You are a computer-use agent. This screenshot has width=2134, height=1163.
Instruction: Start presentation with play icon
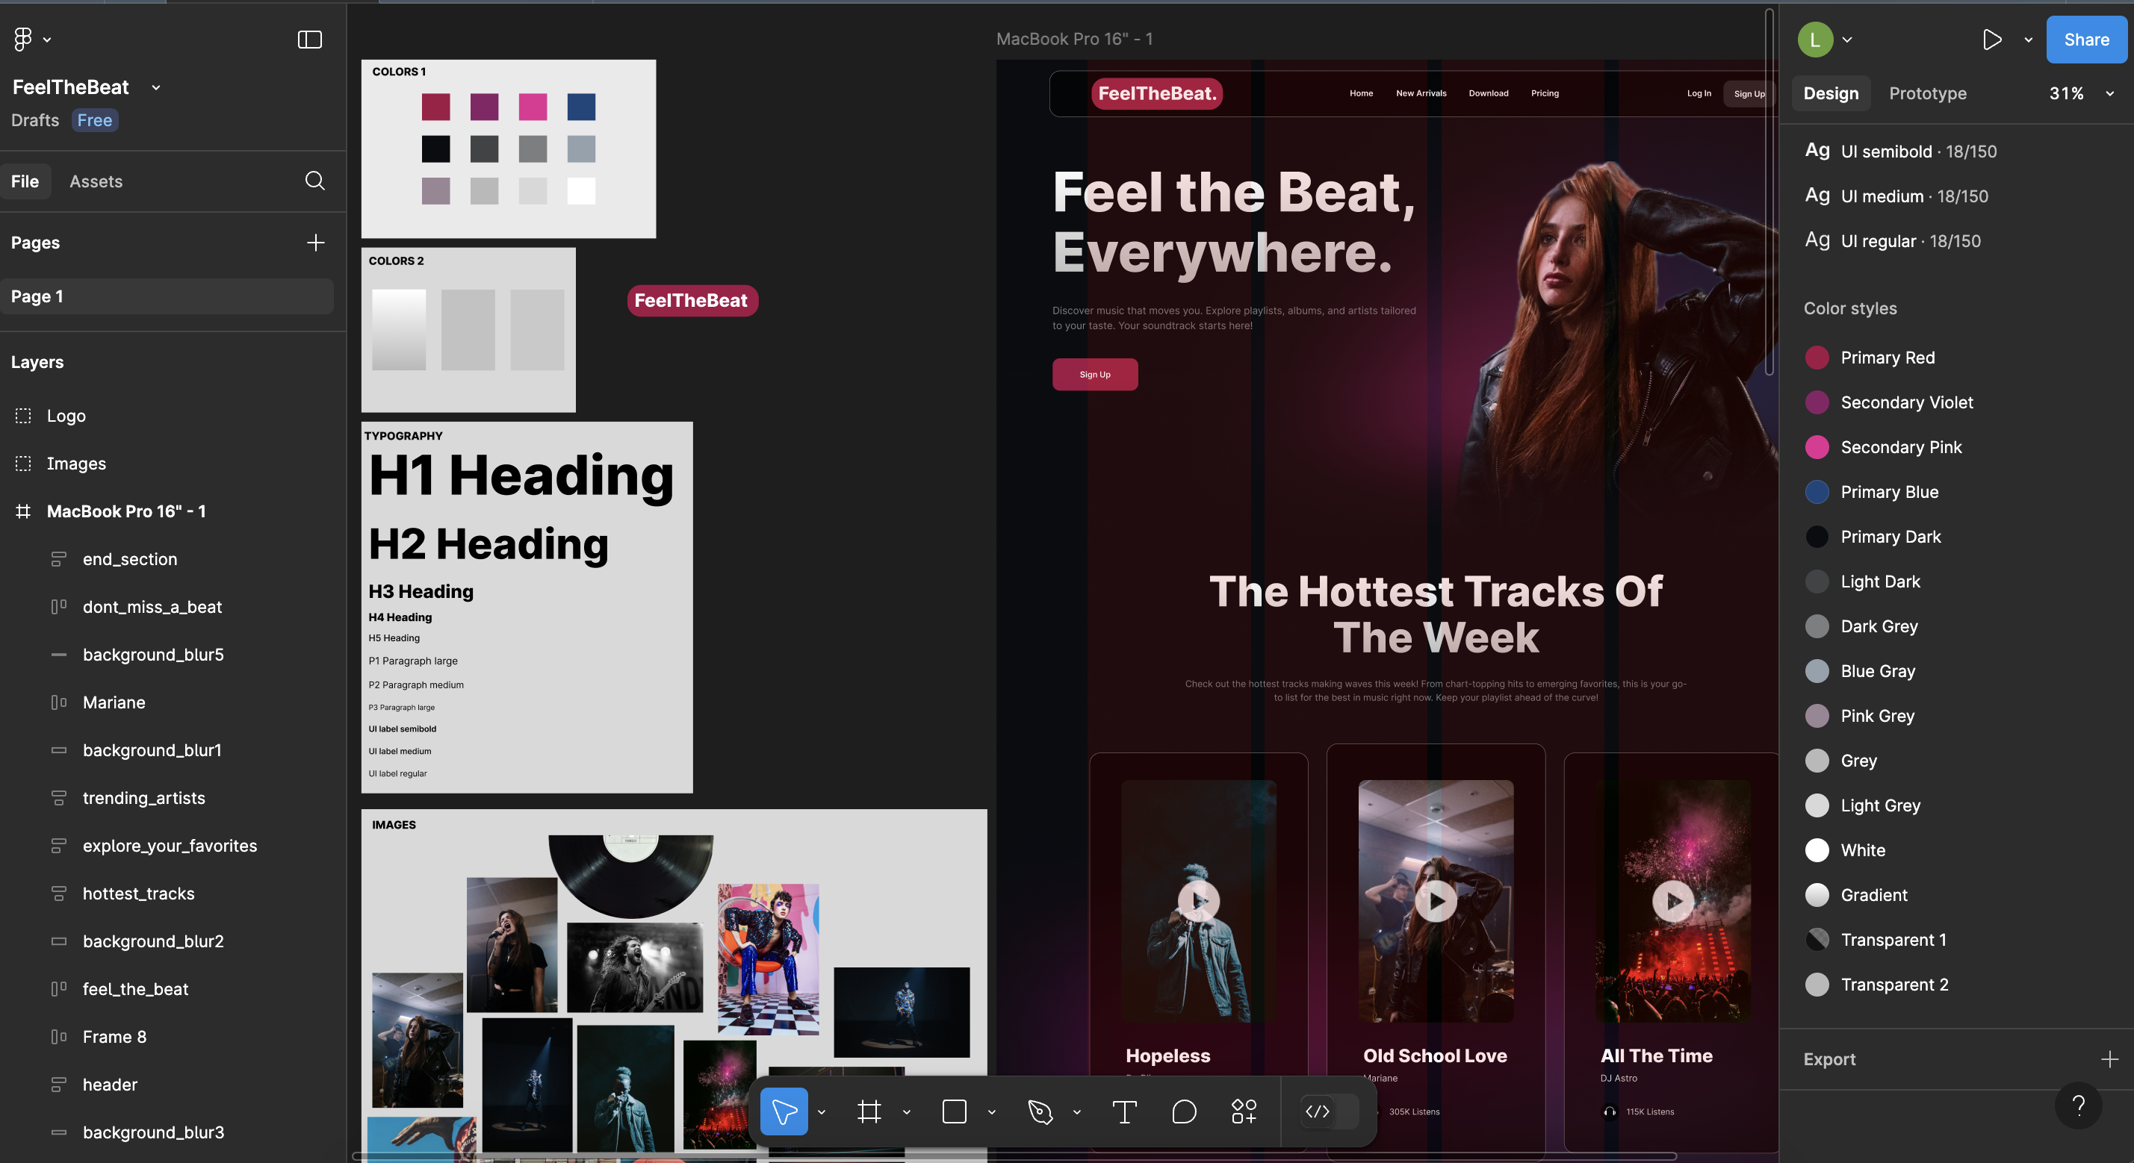coord(1991,40)
